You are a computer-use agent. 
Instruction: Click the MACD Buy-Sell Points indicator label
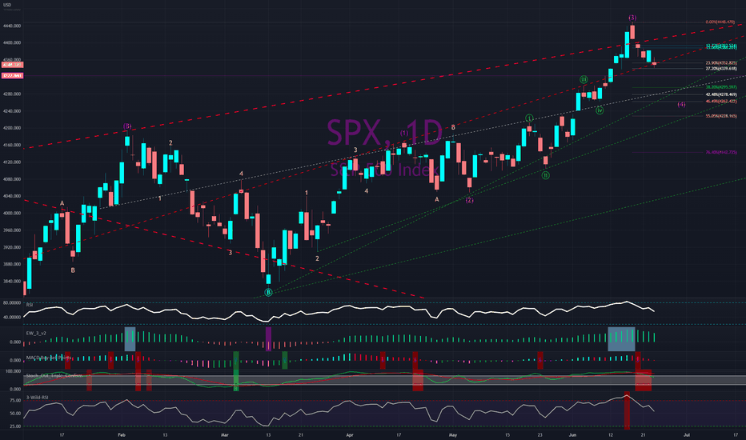(x=49, y=358)
